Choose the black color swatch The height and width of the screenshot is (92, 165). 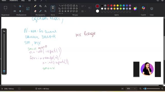[x=102, y=6]
